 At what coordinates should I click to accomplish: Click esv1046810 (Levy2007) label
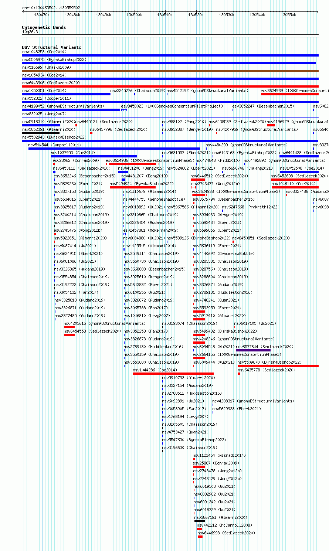[147, 316]
